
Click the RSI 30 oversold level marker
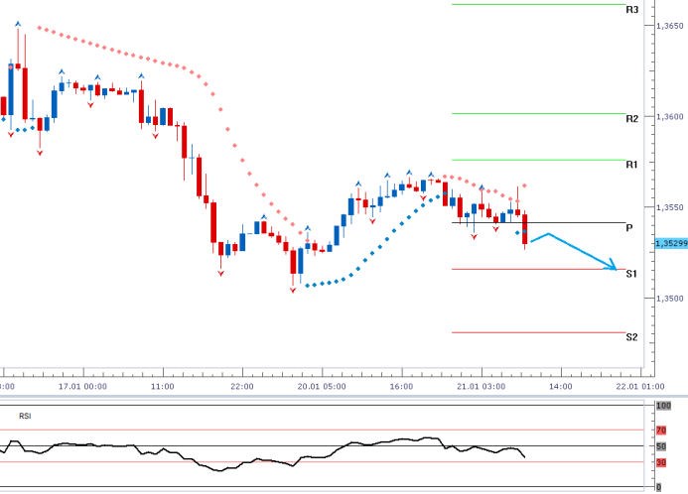(x=661, y=462)
